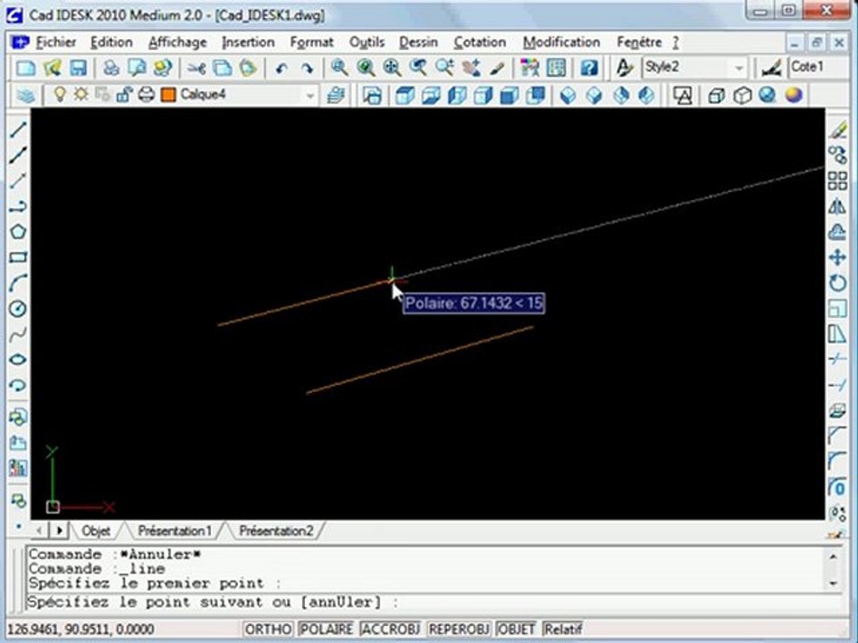858x643 pixels.
Task: Open the Insertion menu
Action: tap(248, 42)
